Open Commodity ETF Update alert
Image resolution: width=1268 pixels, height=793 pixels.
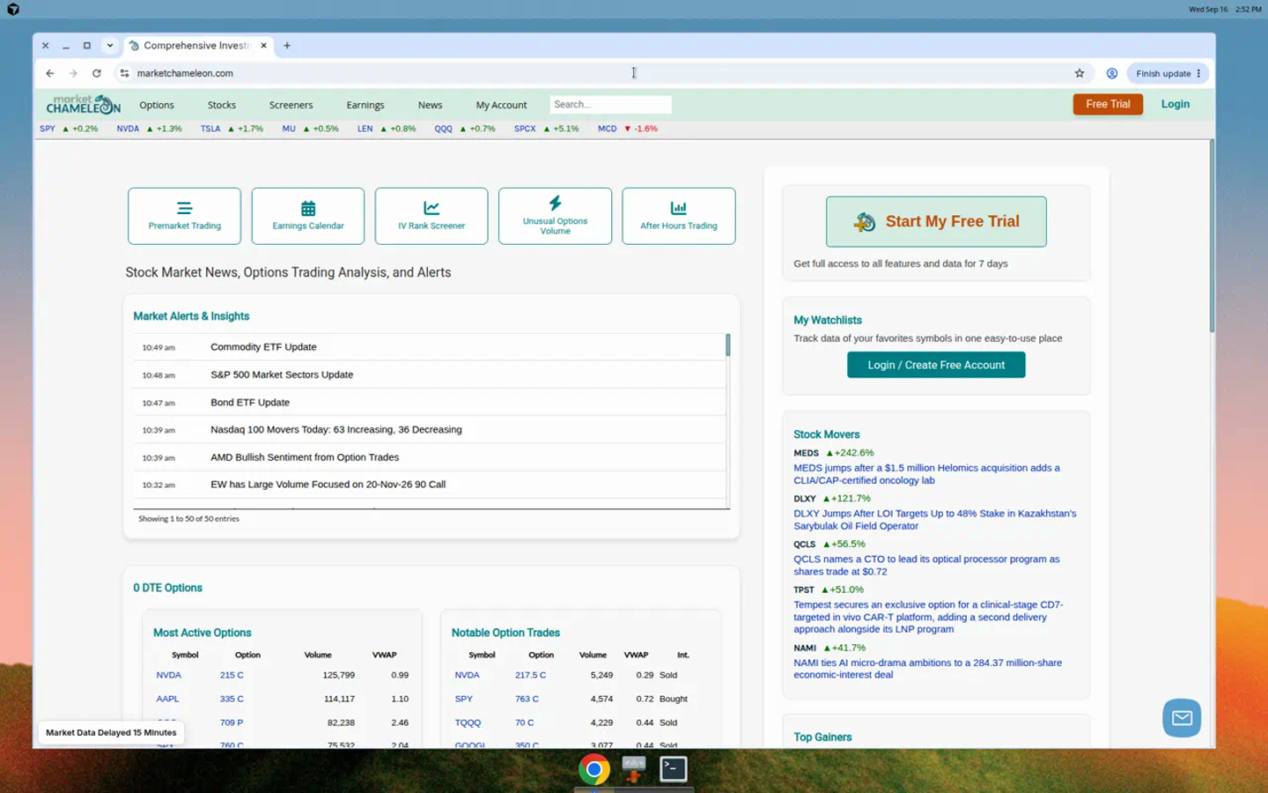pos(263,347)
